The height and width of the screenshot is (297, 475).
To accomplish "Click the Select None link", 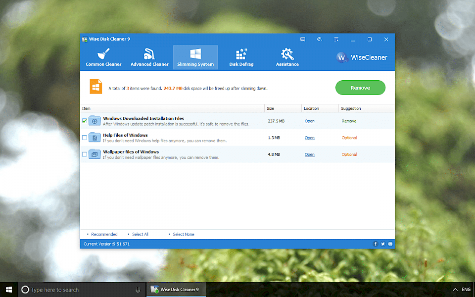I will [183, 234].
